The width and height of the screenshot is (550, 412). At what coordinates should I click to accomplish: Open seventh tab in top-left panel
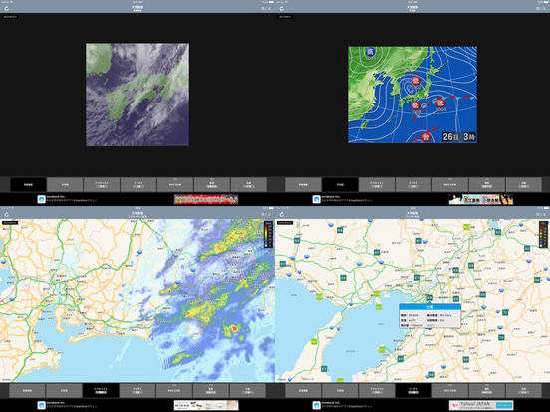point(249,185)
